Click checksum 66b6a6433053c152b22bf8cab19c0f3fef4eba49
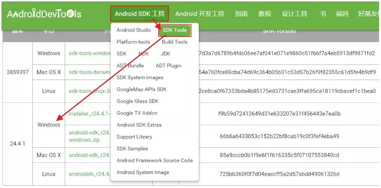 click(279, 136)
